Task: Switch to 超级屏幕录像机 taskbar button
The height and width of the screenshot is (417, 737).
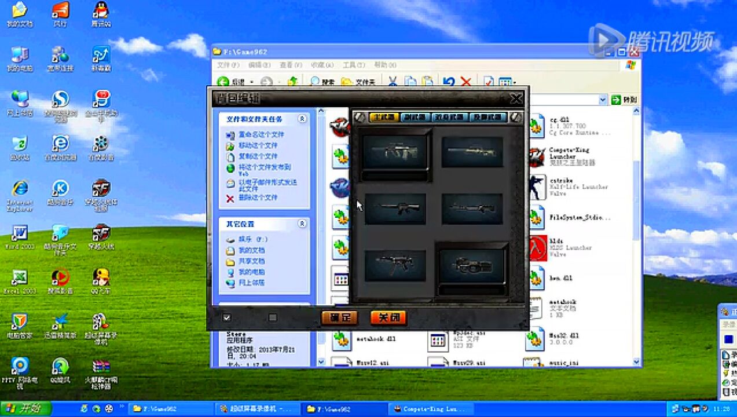Action: [257, 409]
